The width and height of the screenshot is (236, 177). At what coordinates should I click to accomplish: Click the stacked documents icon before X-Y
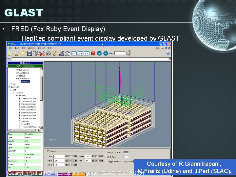[x=68, y=53]
